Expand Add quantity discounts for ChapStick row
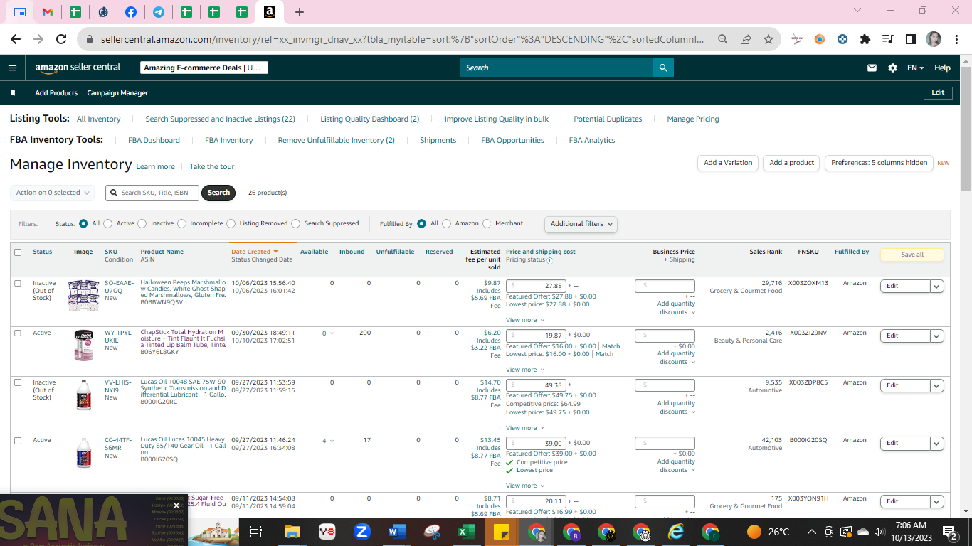972x546 pixels. point(676,358)
